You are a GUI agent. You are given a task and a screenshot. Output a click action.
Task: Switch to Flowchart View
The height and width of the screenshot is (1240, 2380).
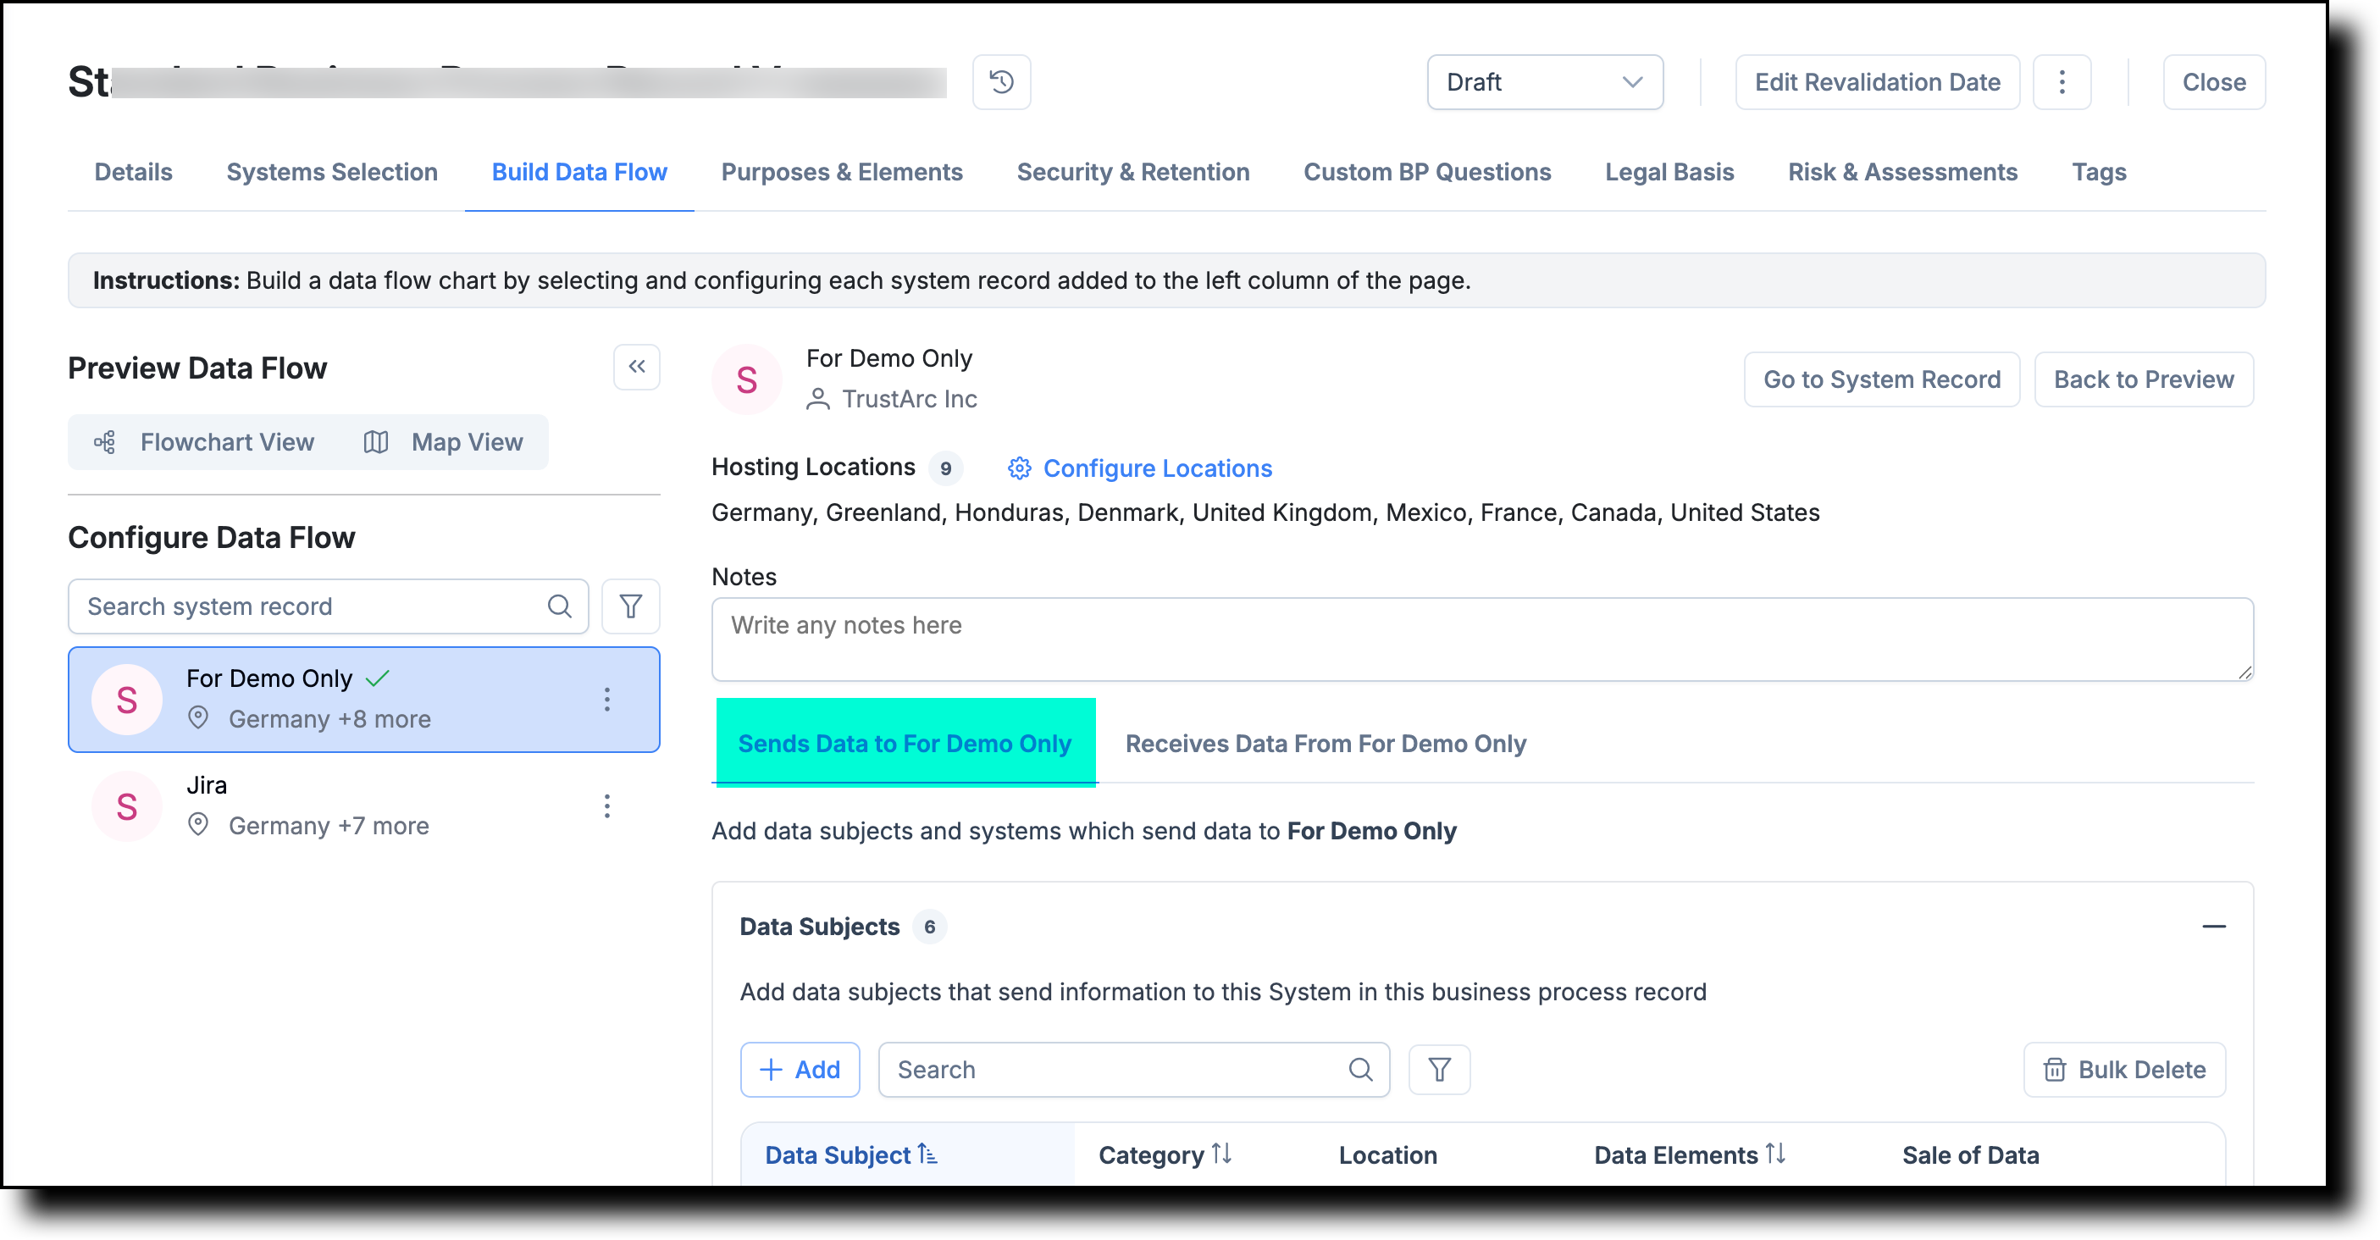pyautogui.click(x=205, y=443)
